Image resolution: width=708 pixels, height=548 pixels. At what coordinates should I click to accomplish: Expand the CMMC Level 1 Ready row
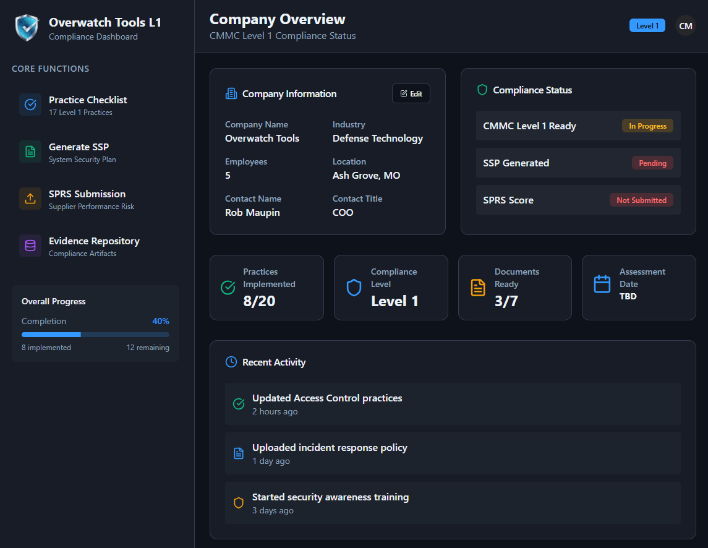[578, 126]
